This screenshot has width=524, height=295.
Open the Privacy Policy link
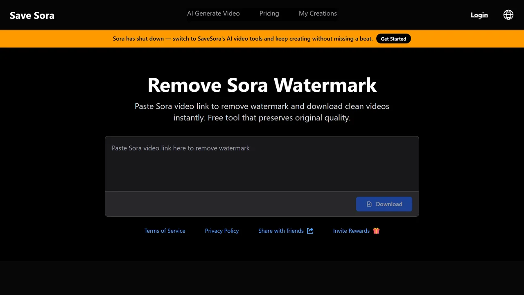tap(222, 231)
